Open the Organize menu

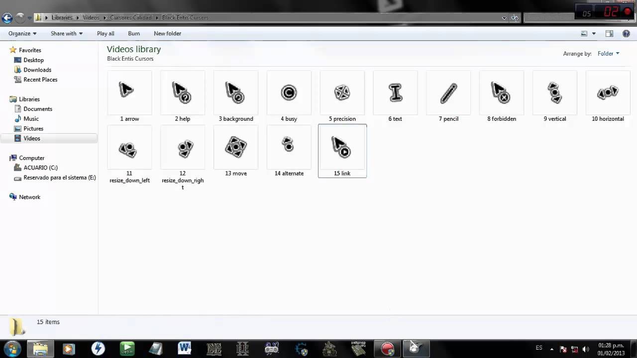coord(22,33)
